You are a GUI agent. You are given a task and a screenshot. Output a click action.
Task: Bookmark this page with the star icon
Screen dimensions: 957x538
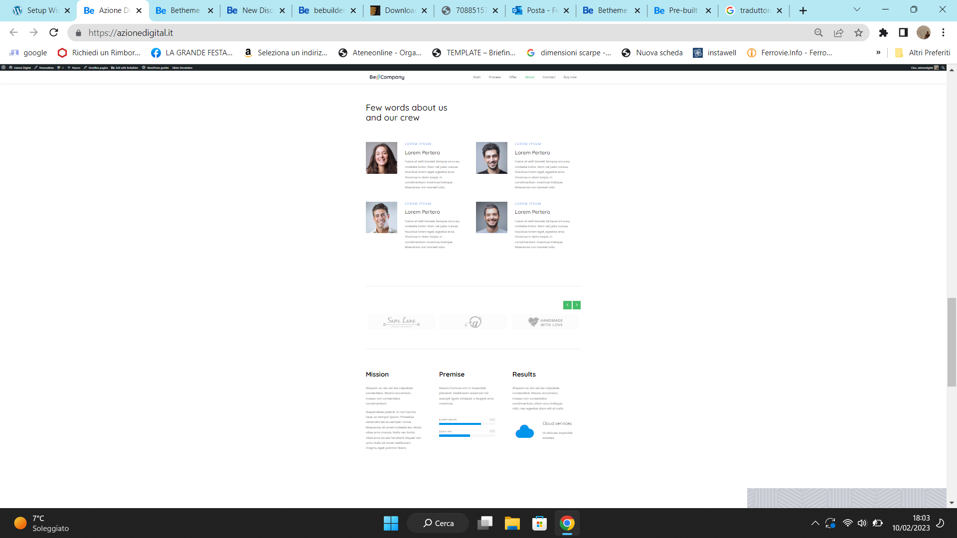tap(858, 32)
